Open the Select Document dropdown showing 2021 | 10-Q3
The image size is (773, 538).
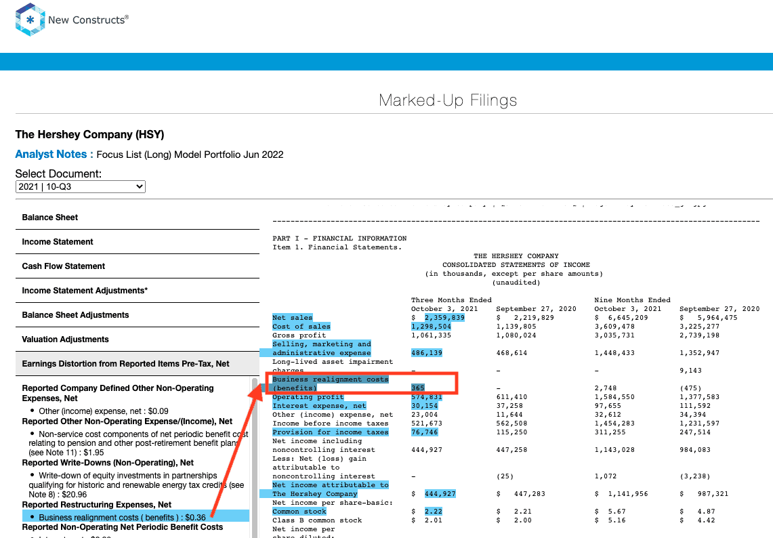(x=81, y=186)
